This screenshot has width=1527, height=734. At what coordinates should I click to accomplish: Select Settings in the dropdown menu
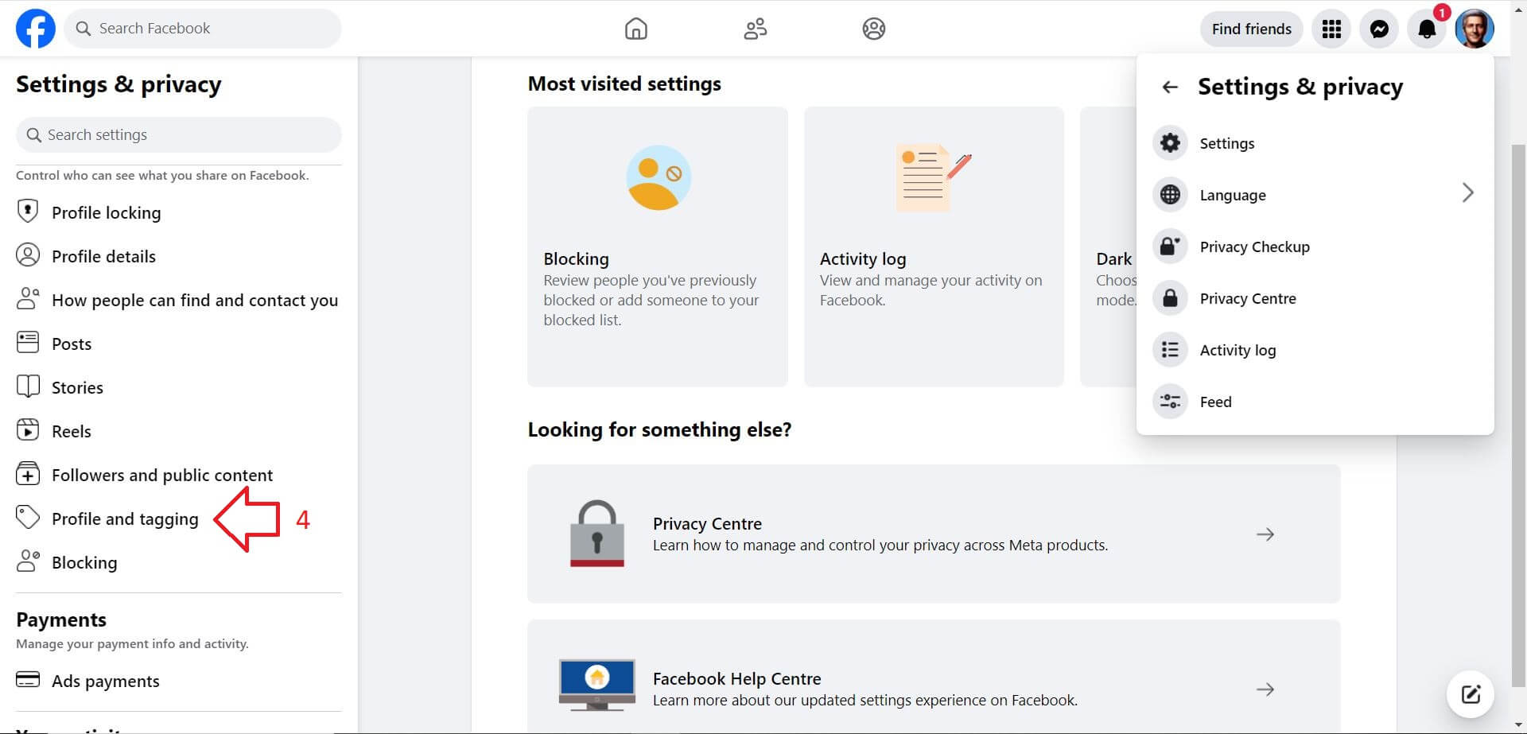[1315, 143]
